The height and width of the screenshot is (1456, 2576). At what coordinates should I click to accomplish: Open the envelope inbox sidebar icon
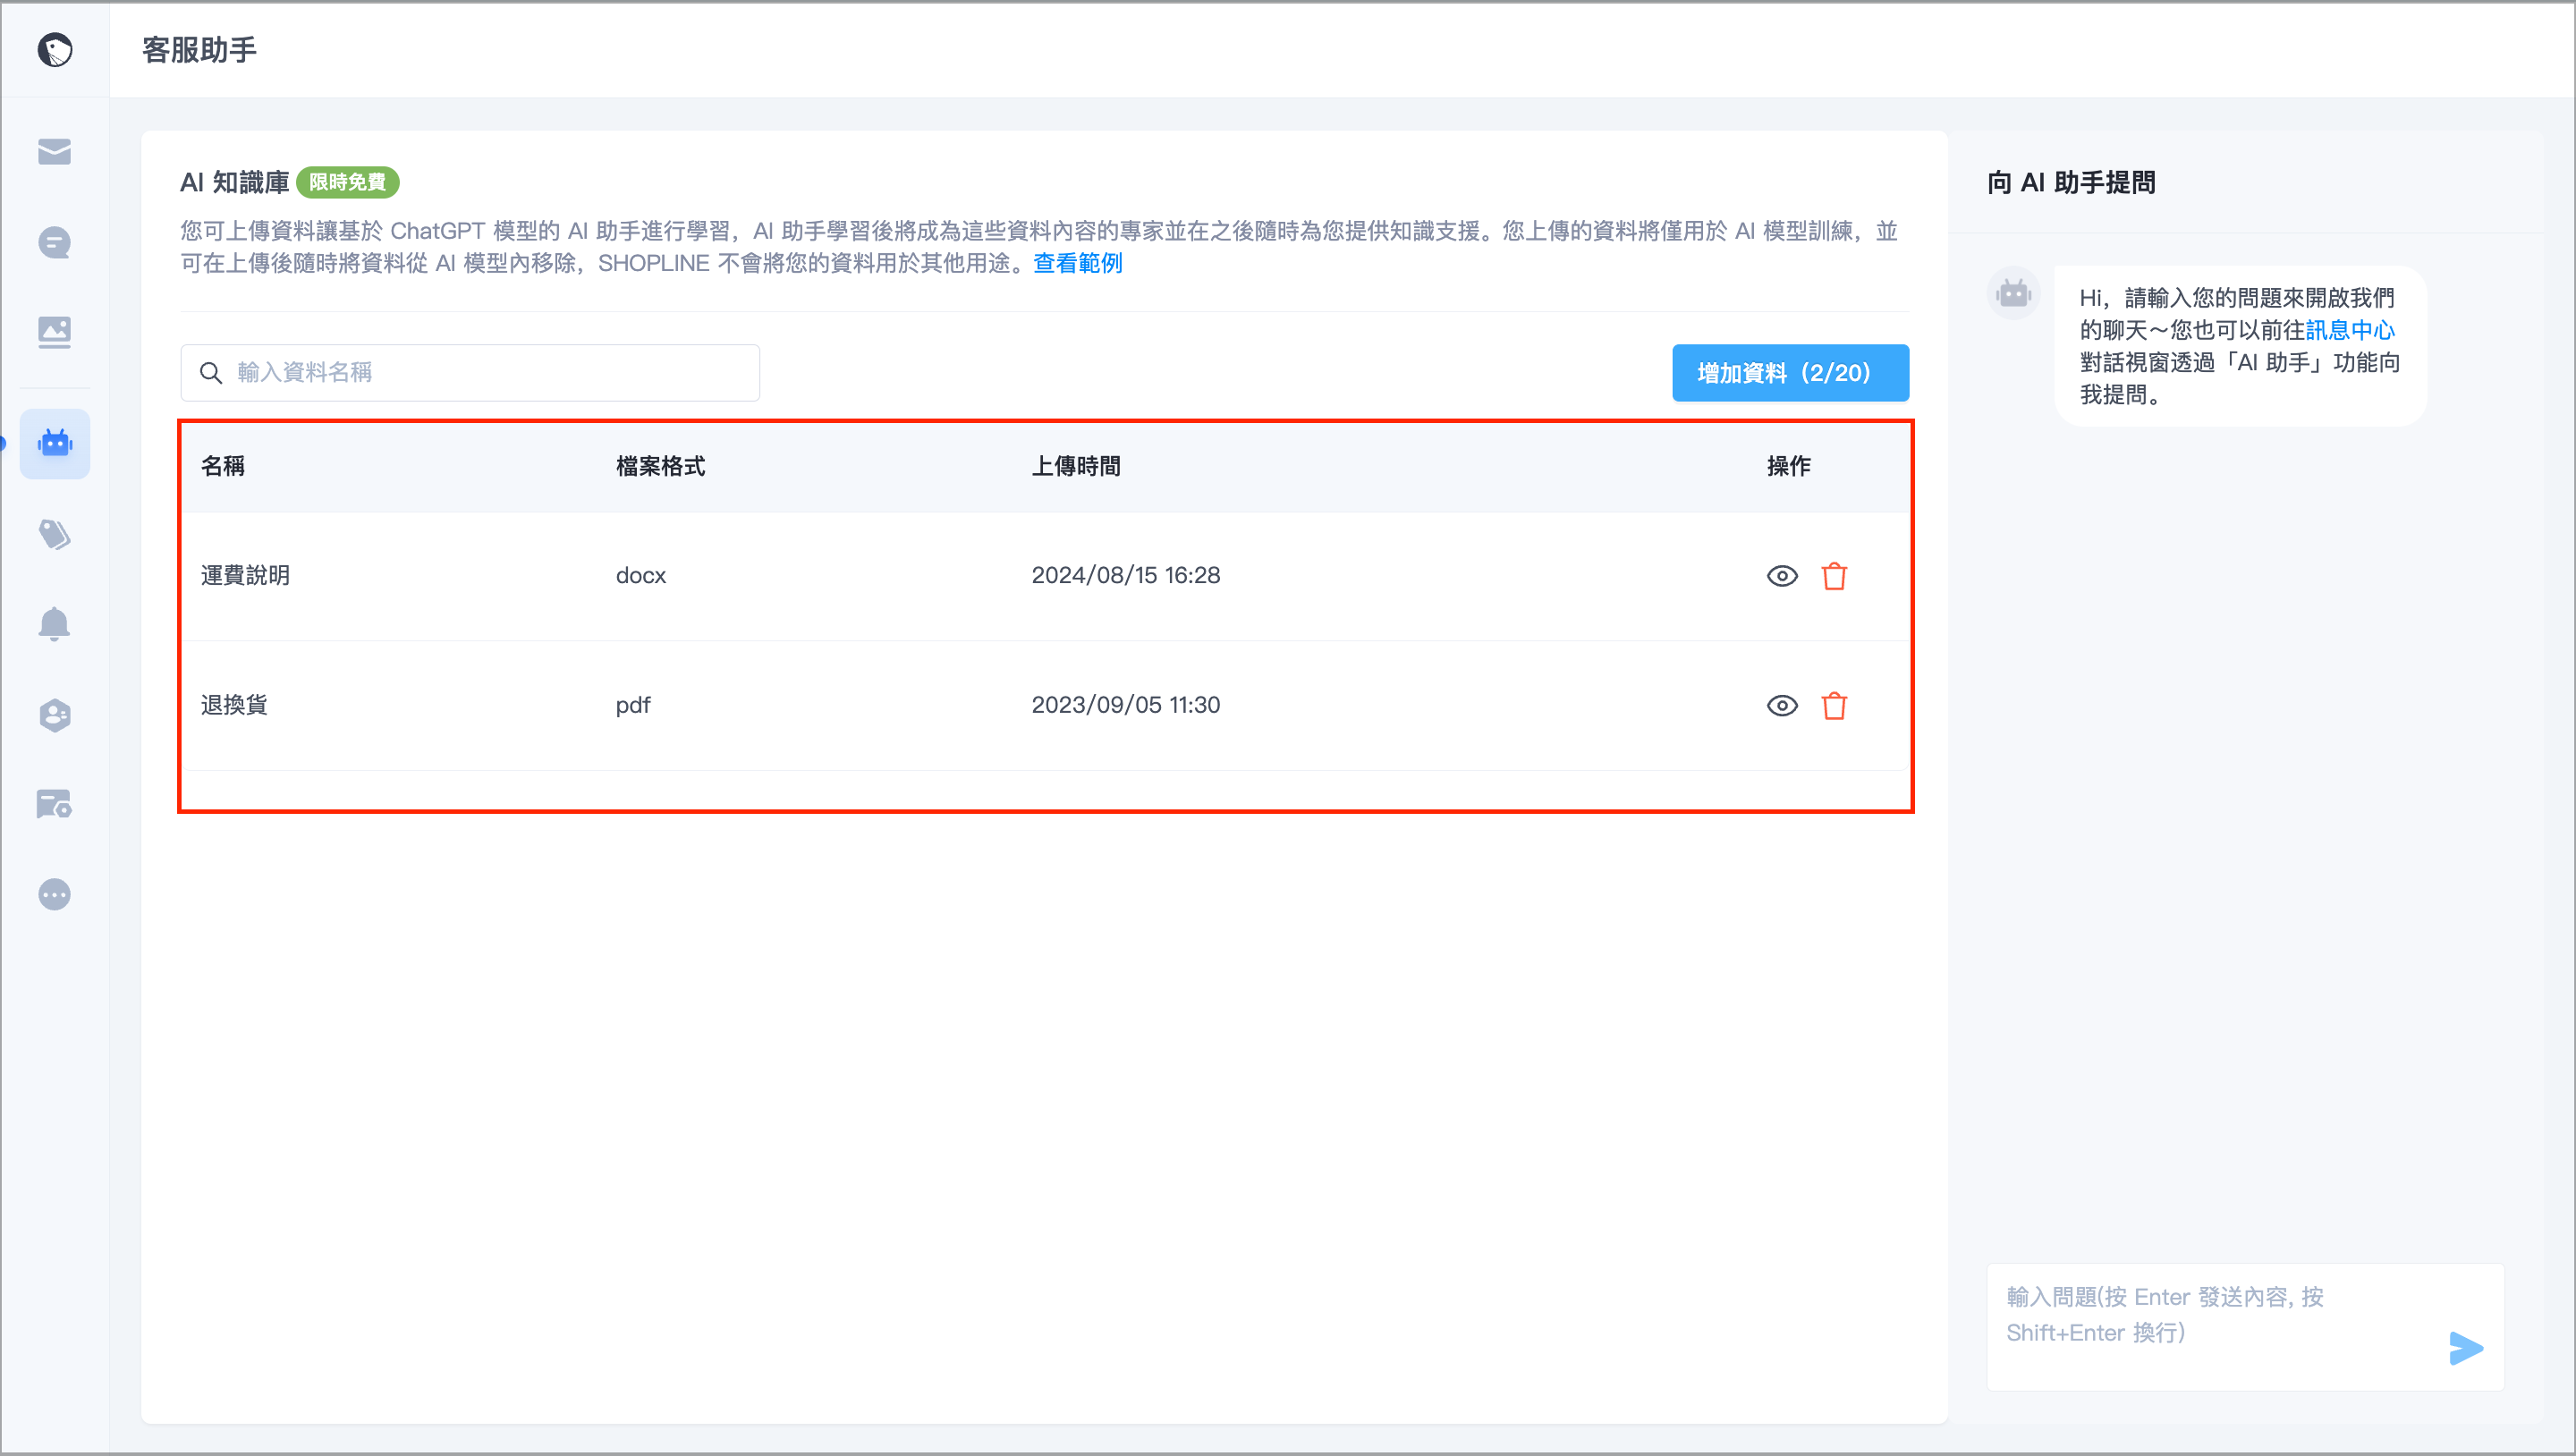[x=55, y=152]
